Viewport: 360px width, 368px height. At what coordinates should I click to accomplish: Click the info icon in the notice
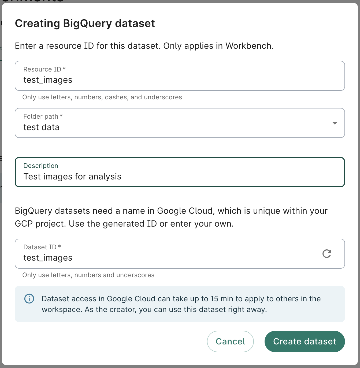point(29,299)
